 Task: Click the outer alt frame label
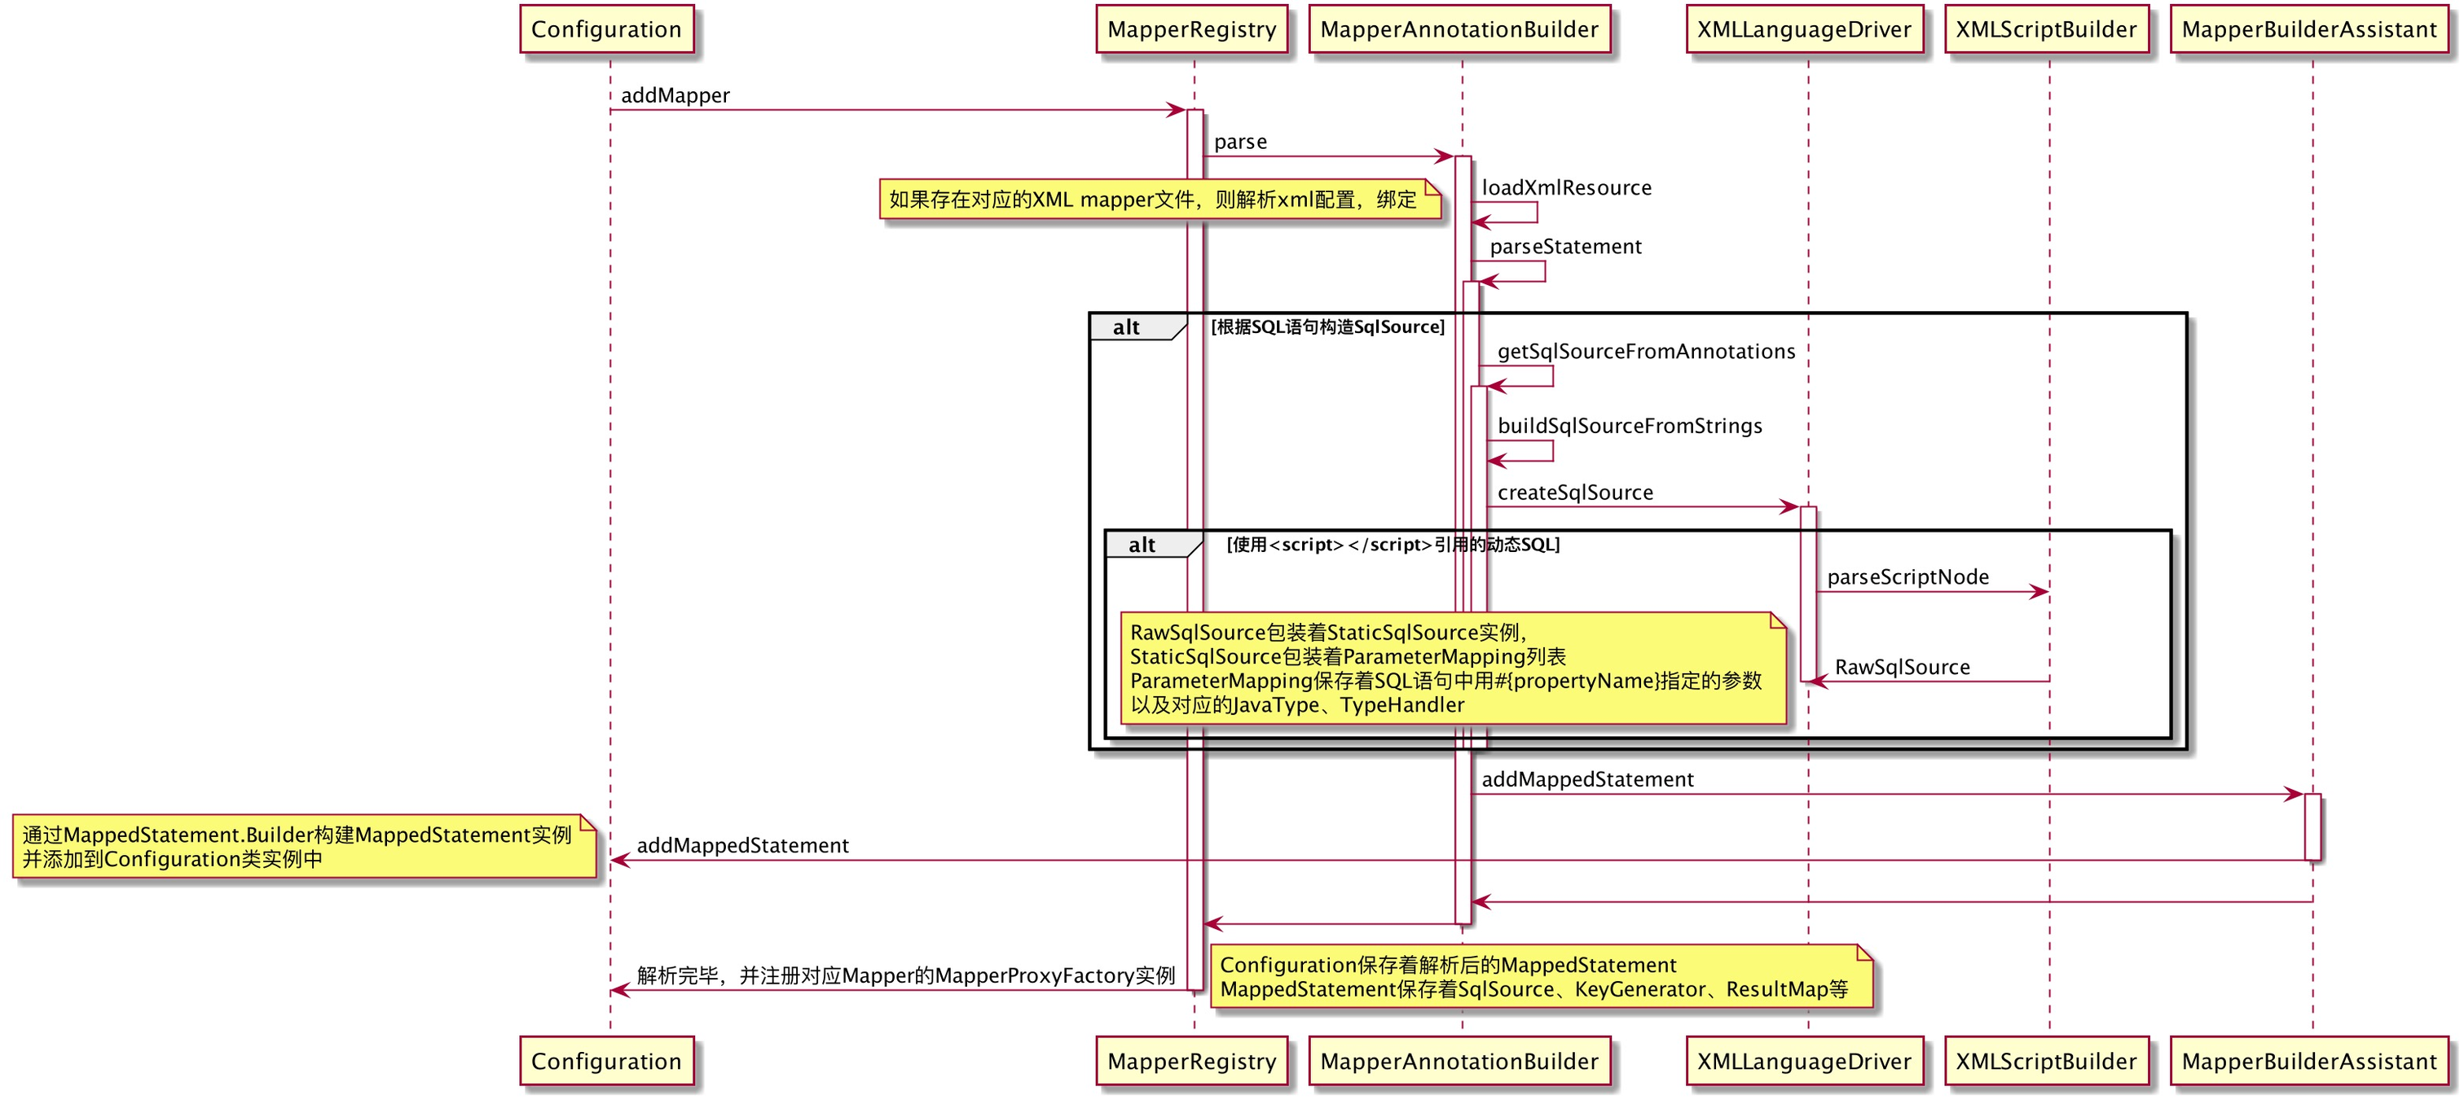1127,328
